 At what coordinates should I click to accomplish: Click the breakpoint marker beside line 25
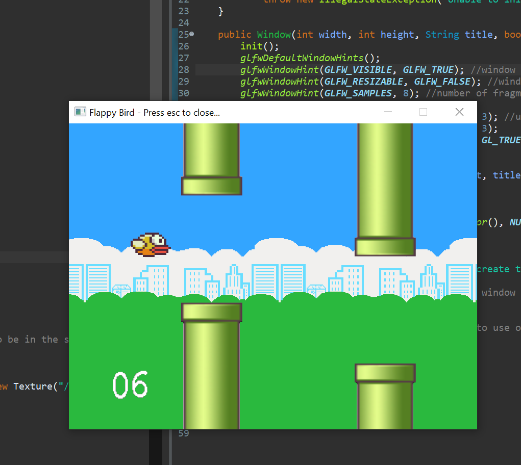tap(191, 34)
